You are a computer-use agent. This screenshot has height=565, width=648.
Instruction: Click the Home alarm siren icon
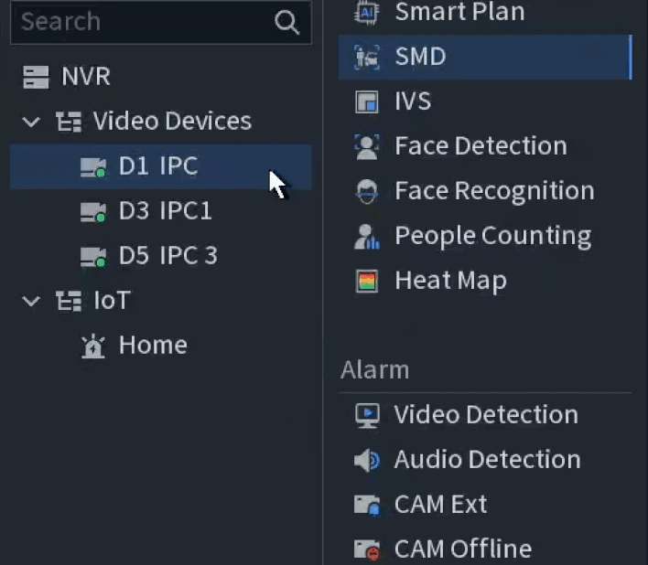[92, 346]
